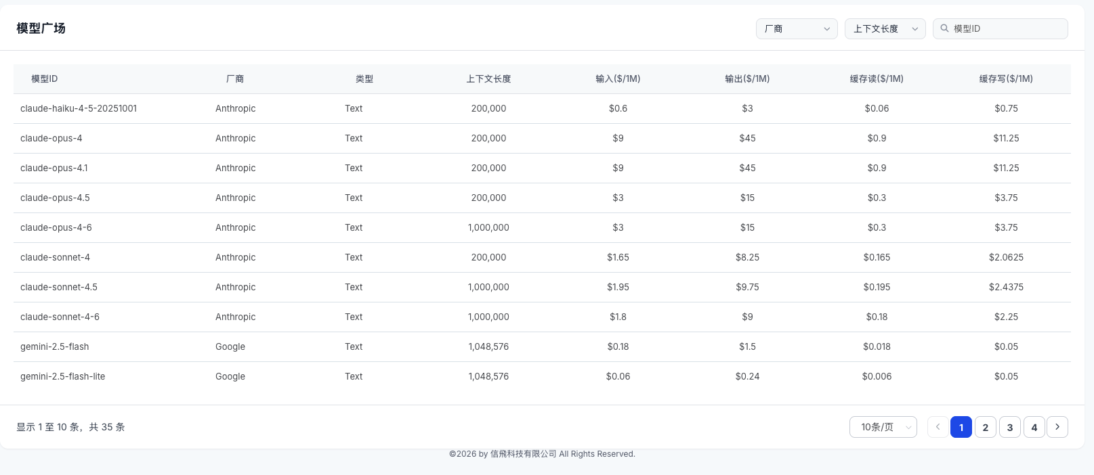This screenshot has height=475, width=1094.
Task: Click the 模型ID column header
Action: [x=45, y=78]
